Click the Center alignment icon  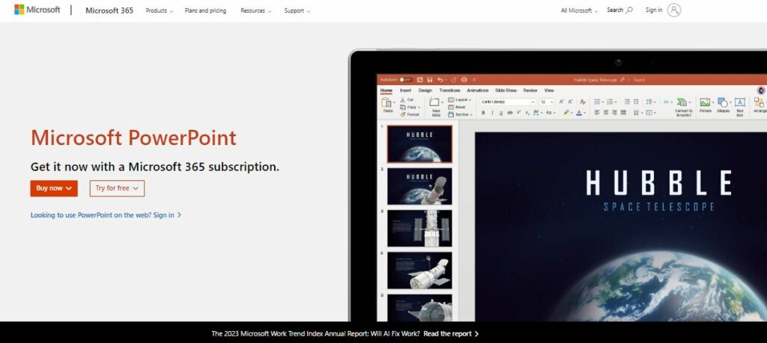click(x=606, y=113)
